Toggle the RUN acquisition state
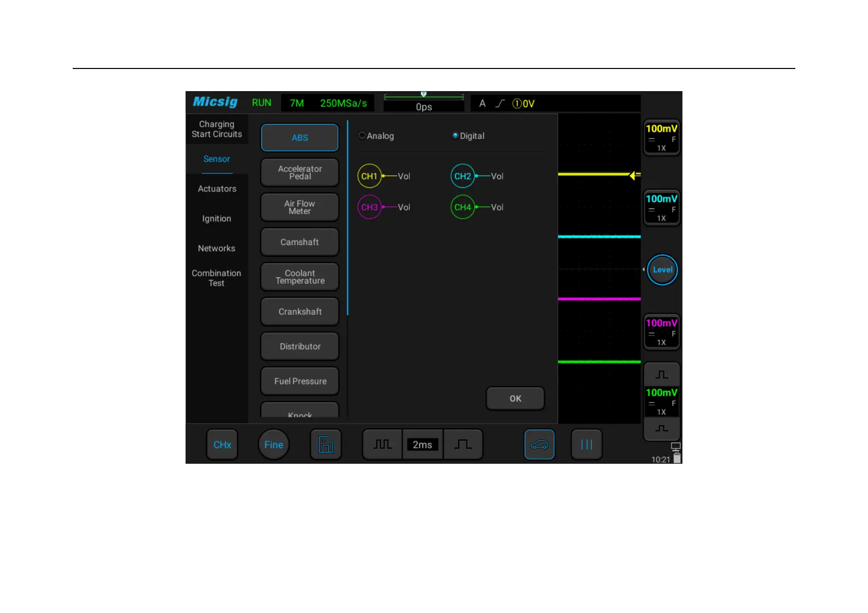 click(x=261, y=102)
